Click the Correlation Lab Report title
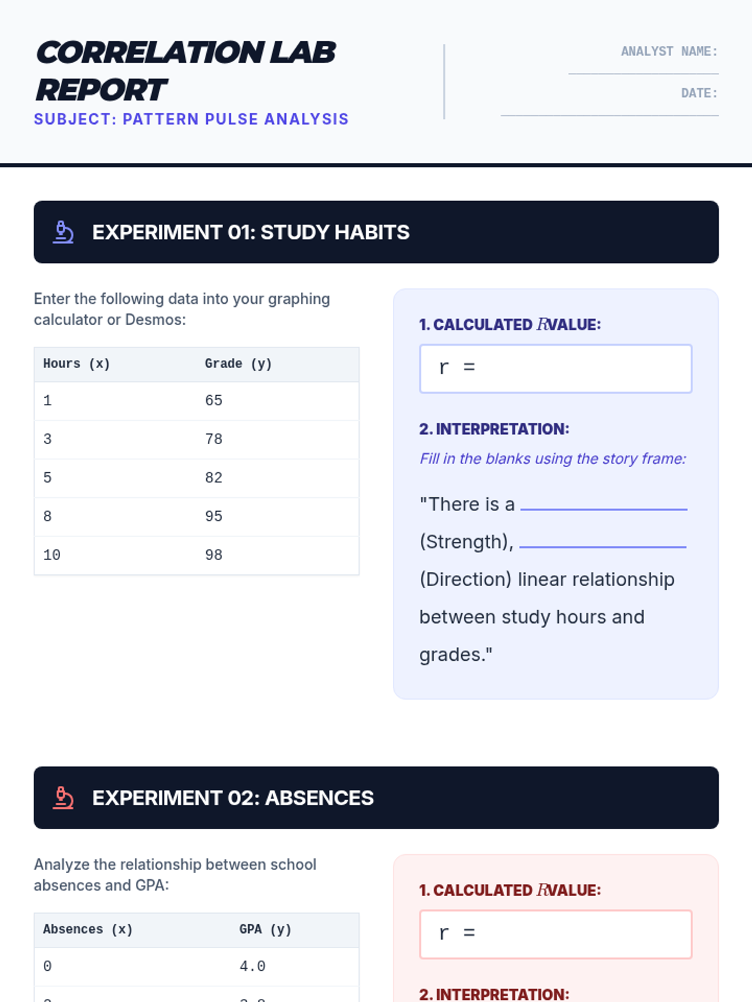Screen dimensions: 752x1002 click(185, 71)
